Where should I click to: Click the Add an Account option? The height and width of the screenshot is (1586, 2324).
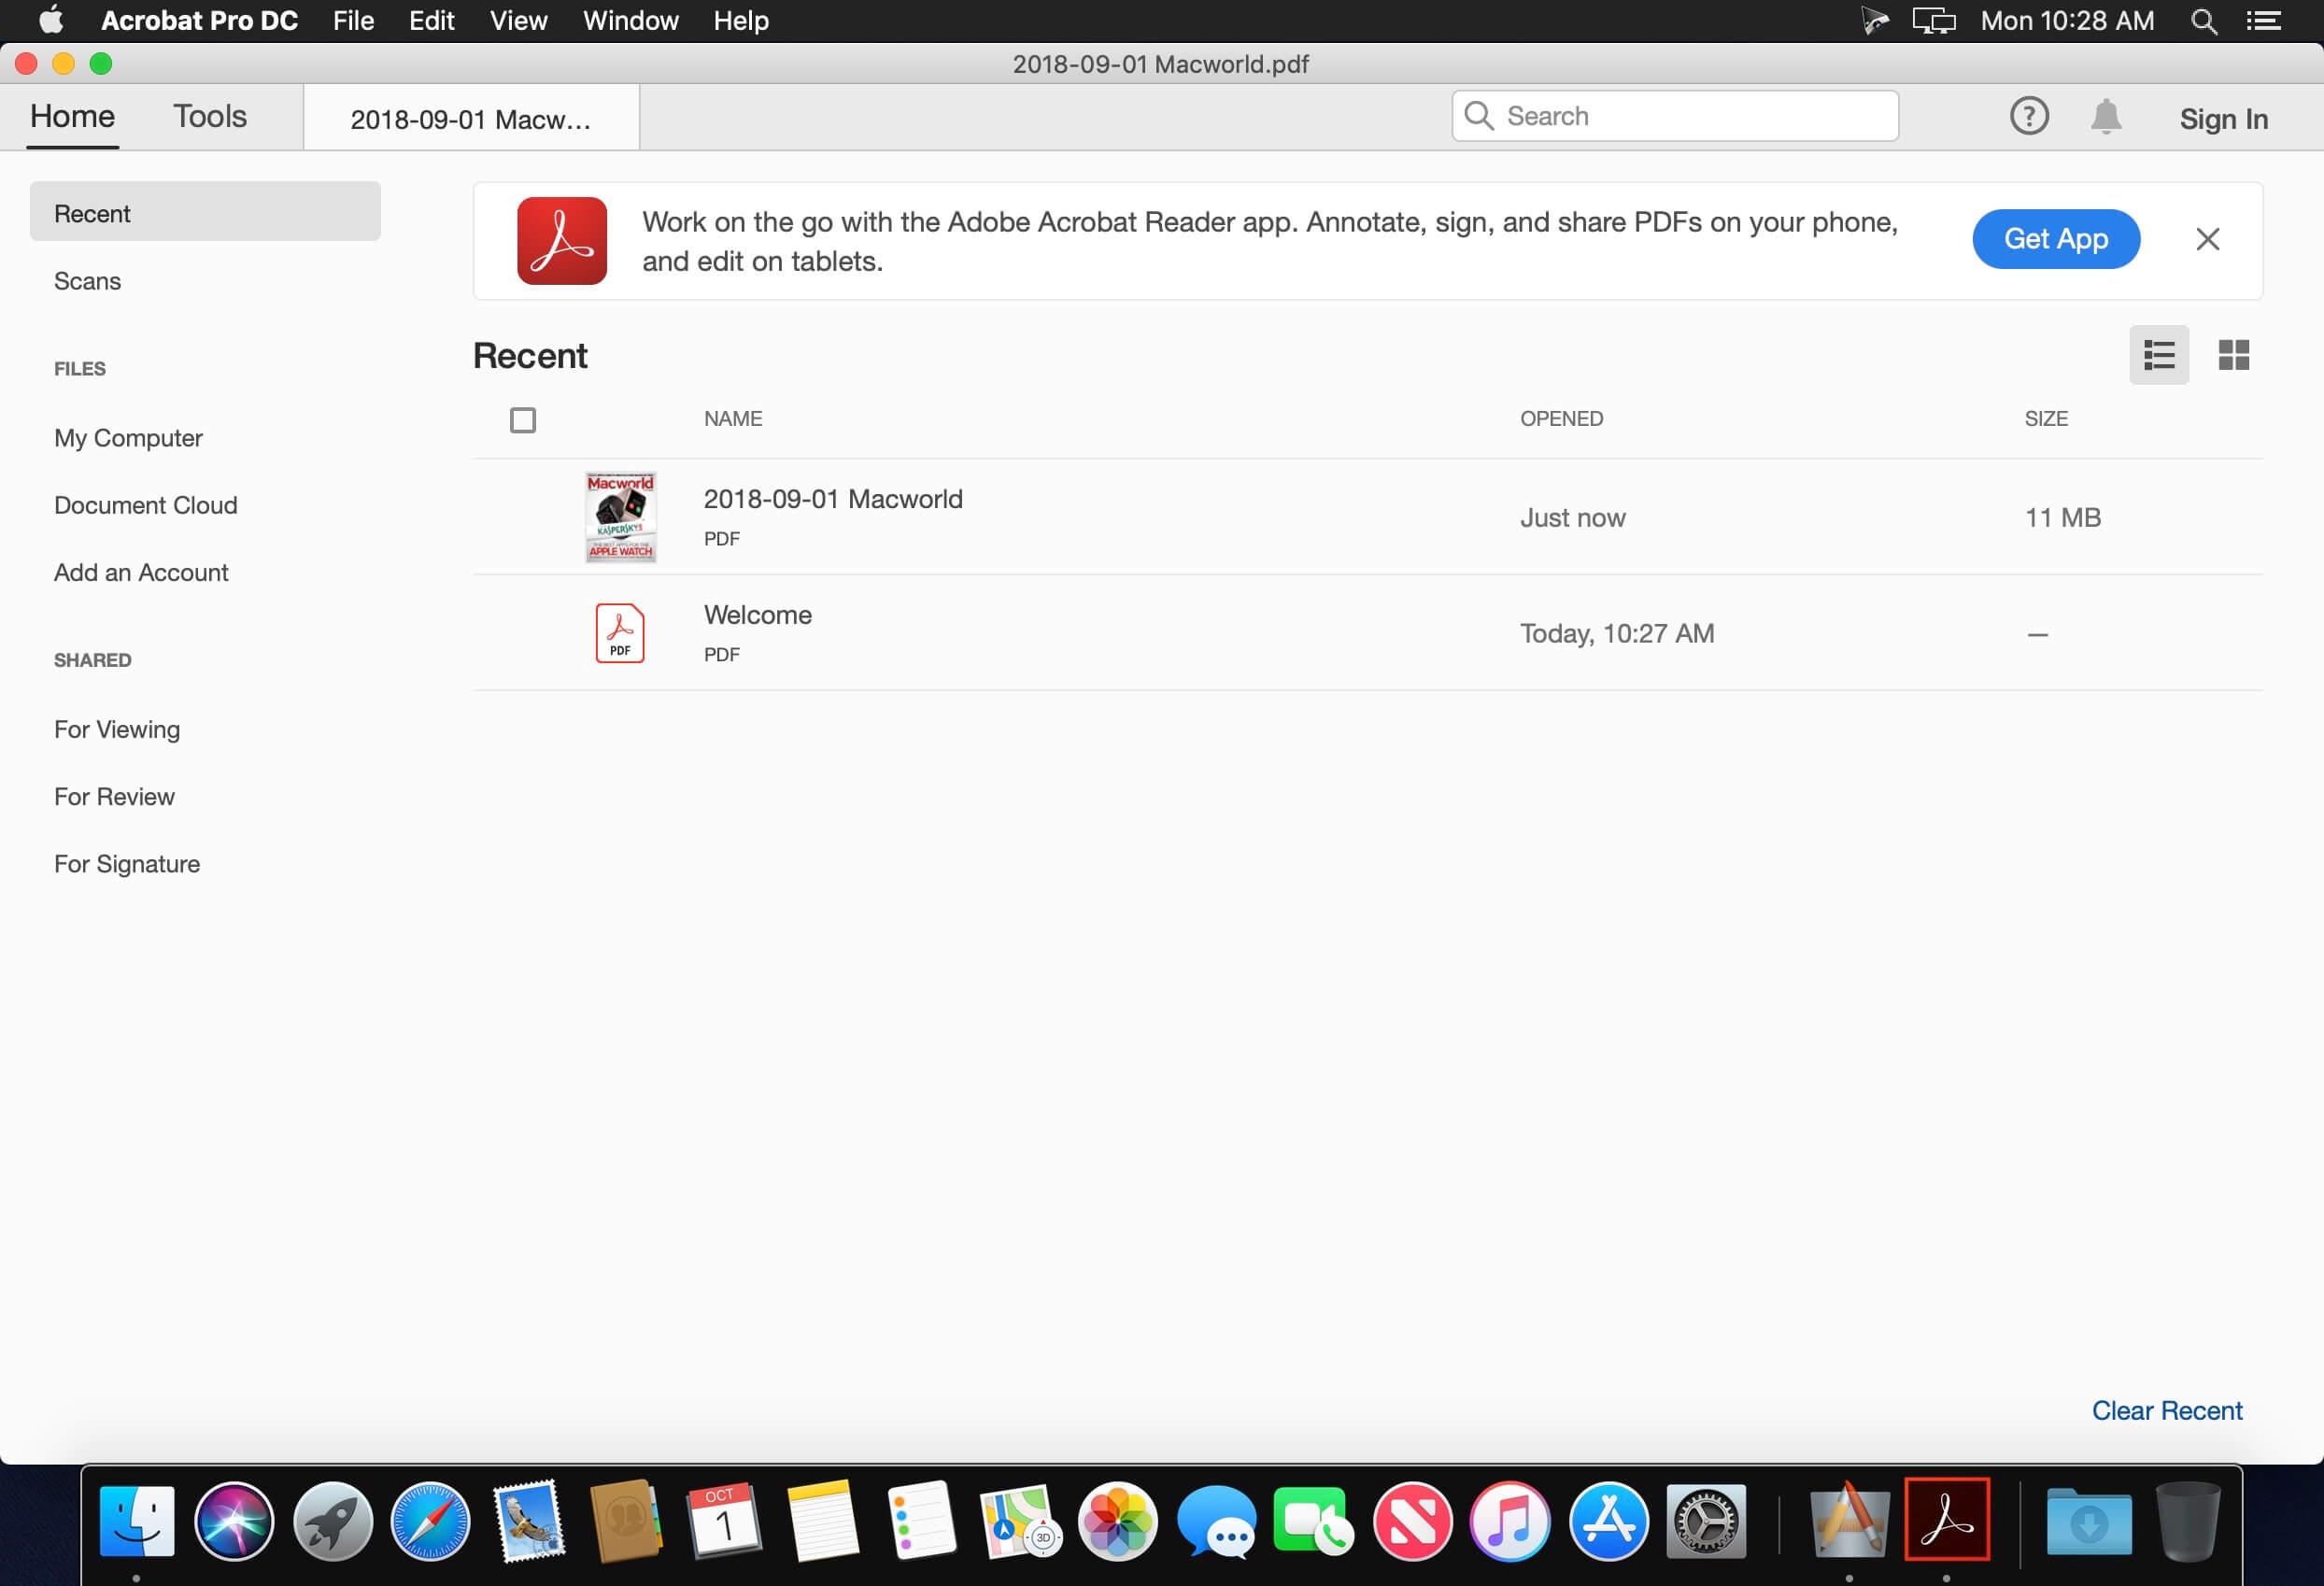141,573
